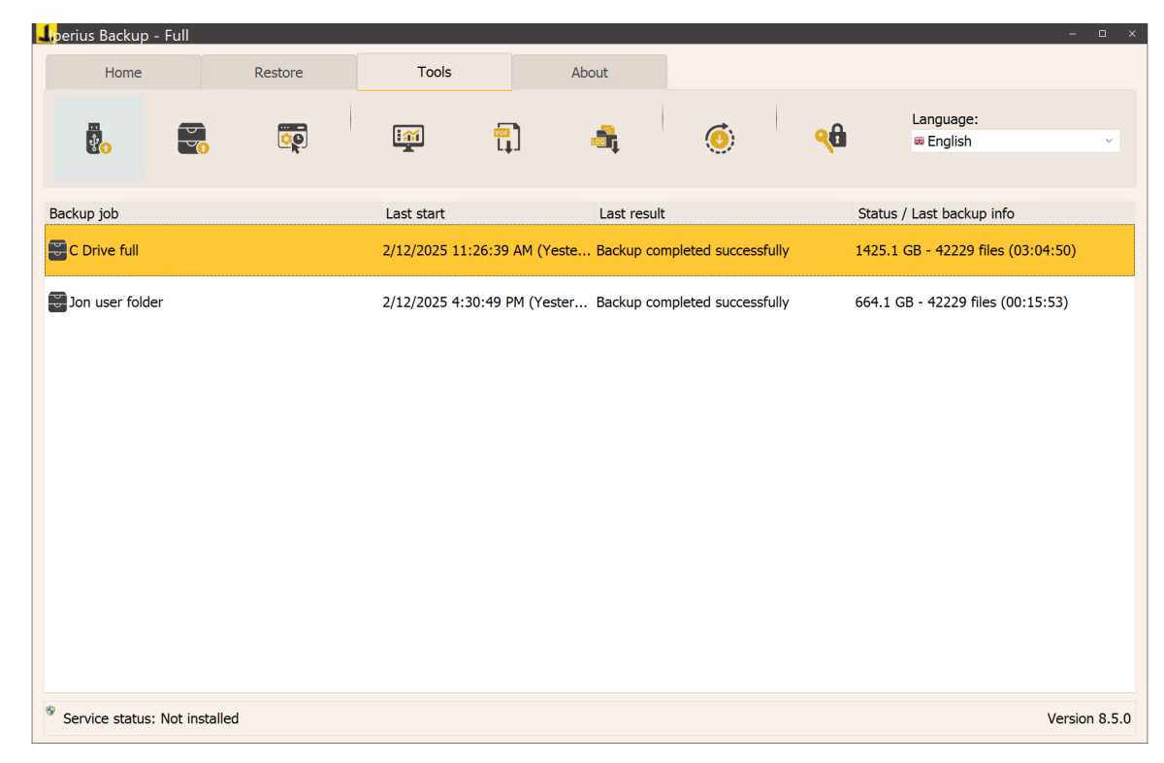Select the Tools tab
Viewport: 1164px width, 763px height.
point(435,72)
